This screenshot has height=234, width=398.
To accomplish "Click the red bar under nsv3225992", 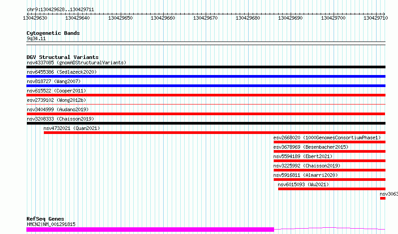I will pyautogui.click(x=330, y=170).
